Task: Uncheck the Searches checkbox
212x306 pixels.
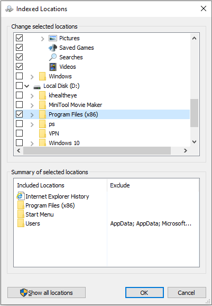Action: 19,57
